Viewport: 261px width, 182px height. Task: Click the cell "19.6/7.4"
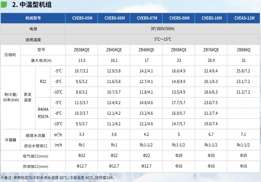tap(211, 124)
